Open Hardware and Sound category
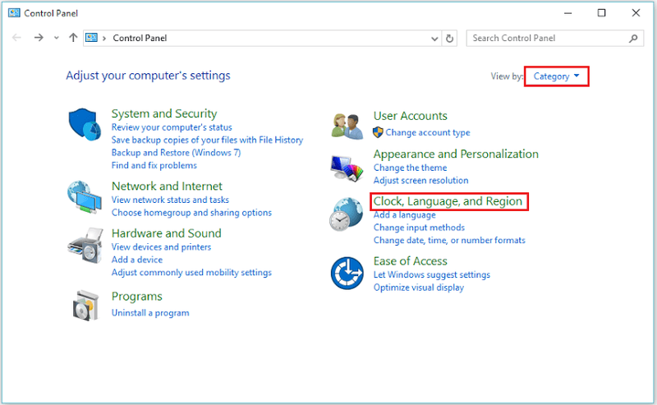Viewport: 657px width, 405px height. [167, 233]
